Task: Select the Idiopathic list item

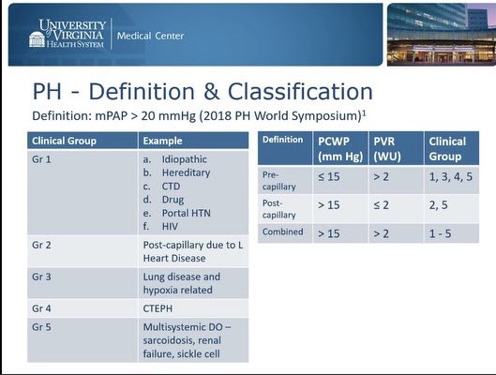Action: 185,159
